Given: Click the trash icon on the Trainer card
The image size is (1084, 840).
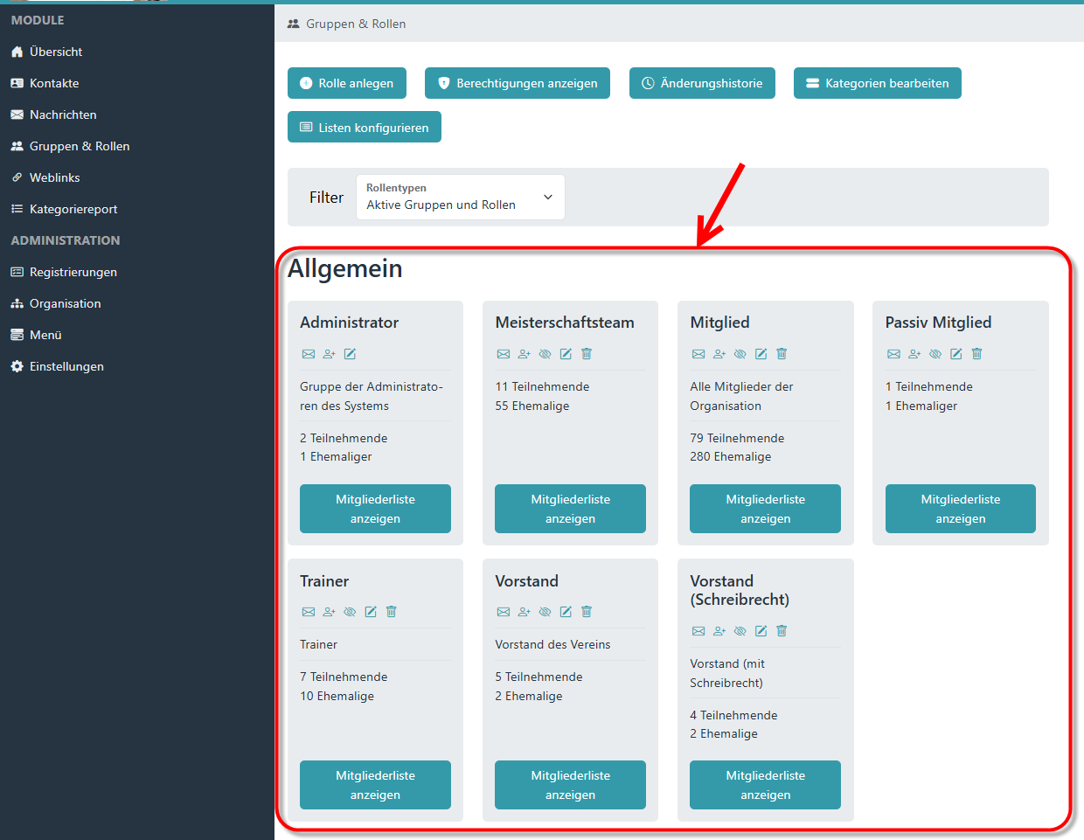Looking at the screenshot, I should pos(391,612).
